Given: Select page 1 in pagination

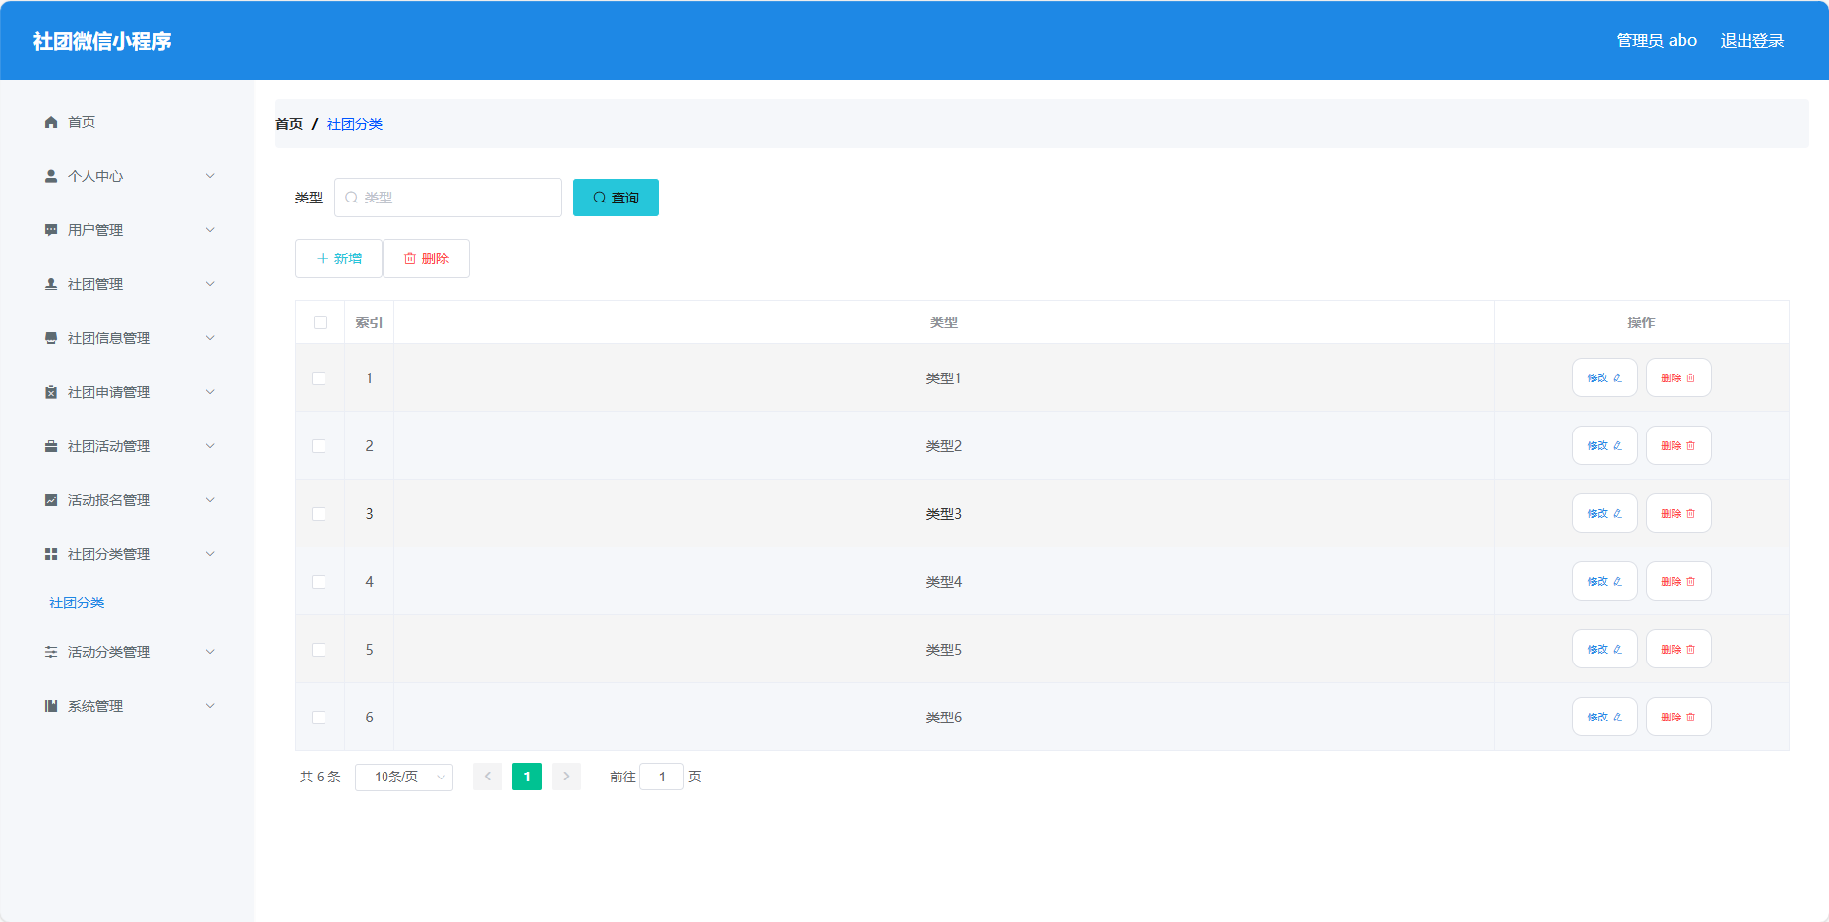Looking at the screenshot, I should click(x=527, y=778).
